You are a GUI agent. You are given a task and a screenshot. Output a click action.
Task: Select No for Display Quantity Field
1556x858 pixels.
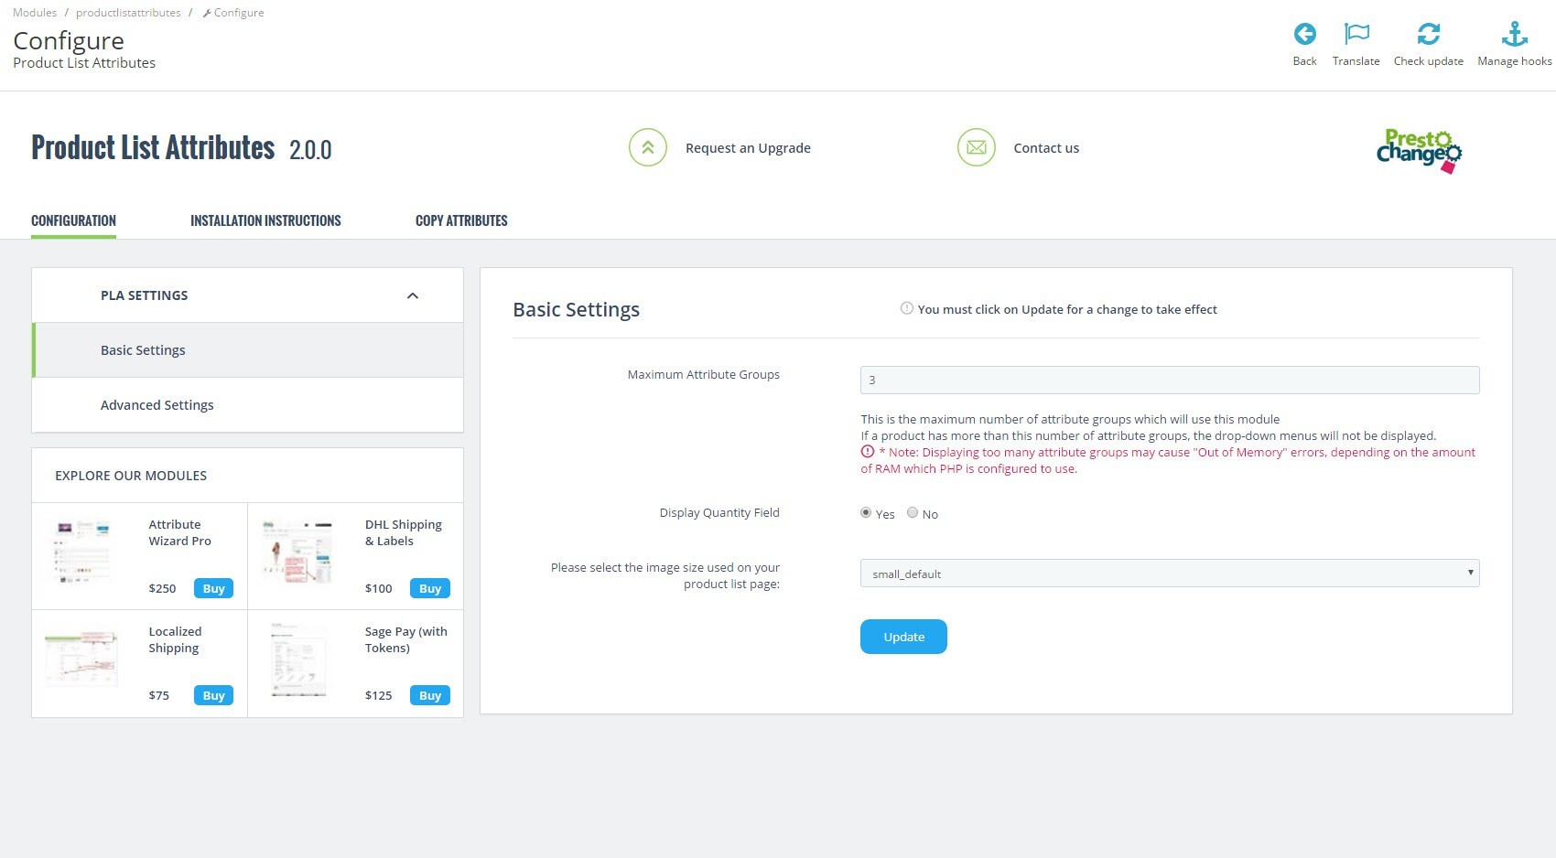913,513
